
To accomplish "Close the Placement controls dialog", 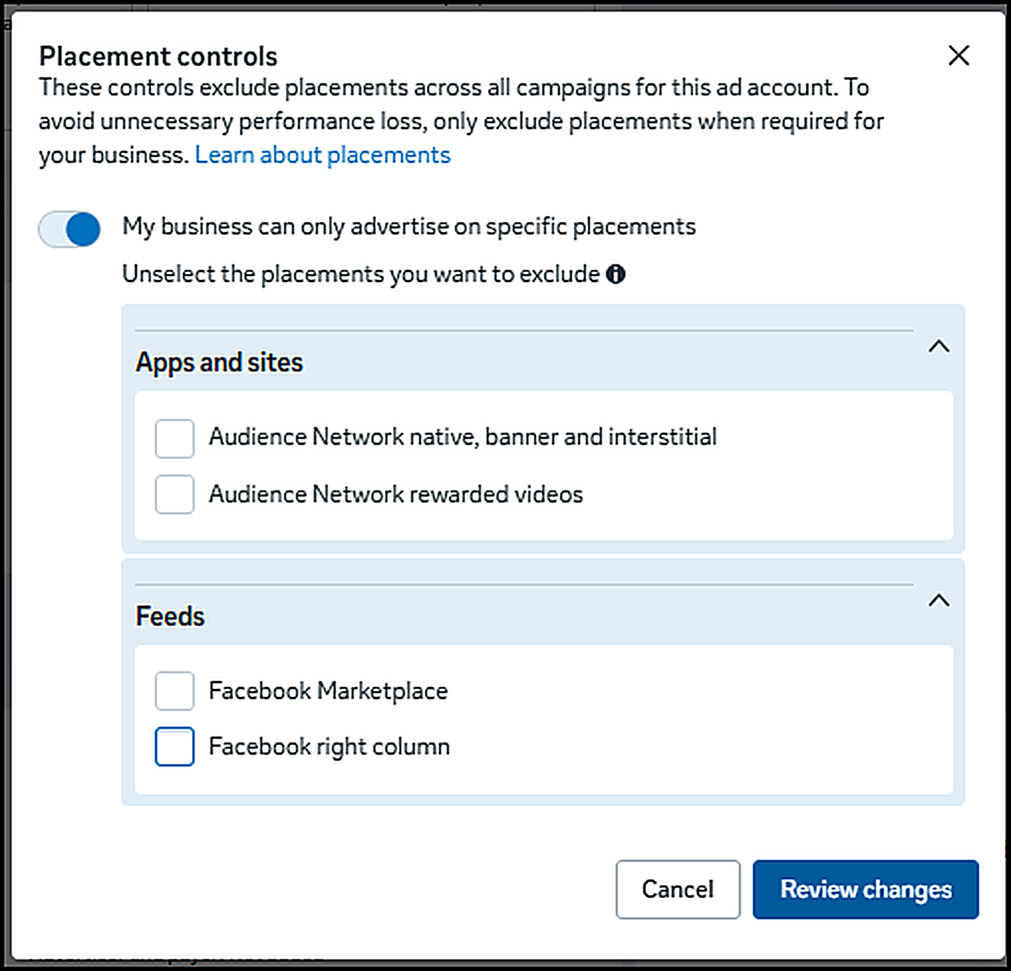I will click(959, 56).
